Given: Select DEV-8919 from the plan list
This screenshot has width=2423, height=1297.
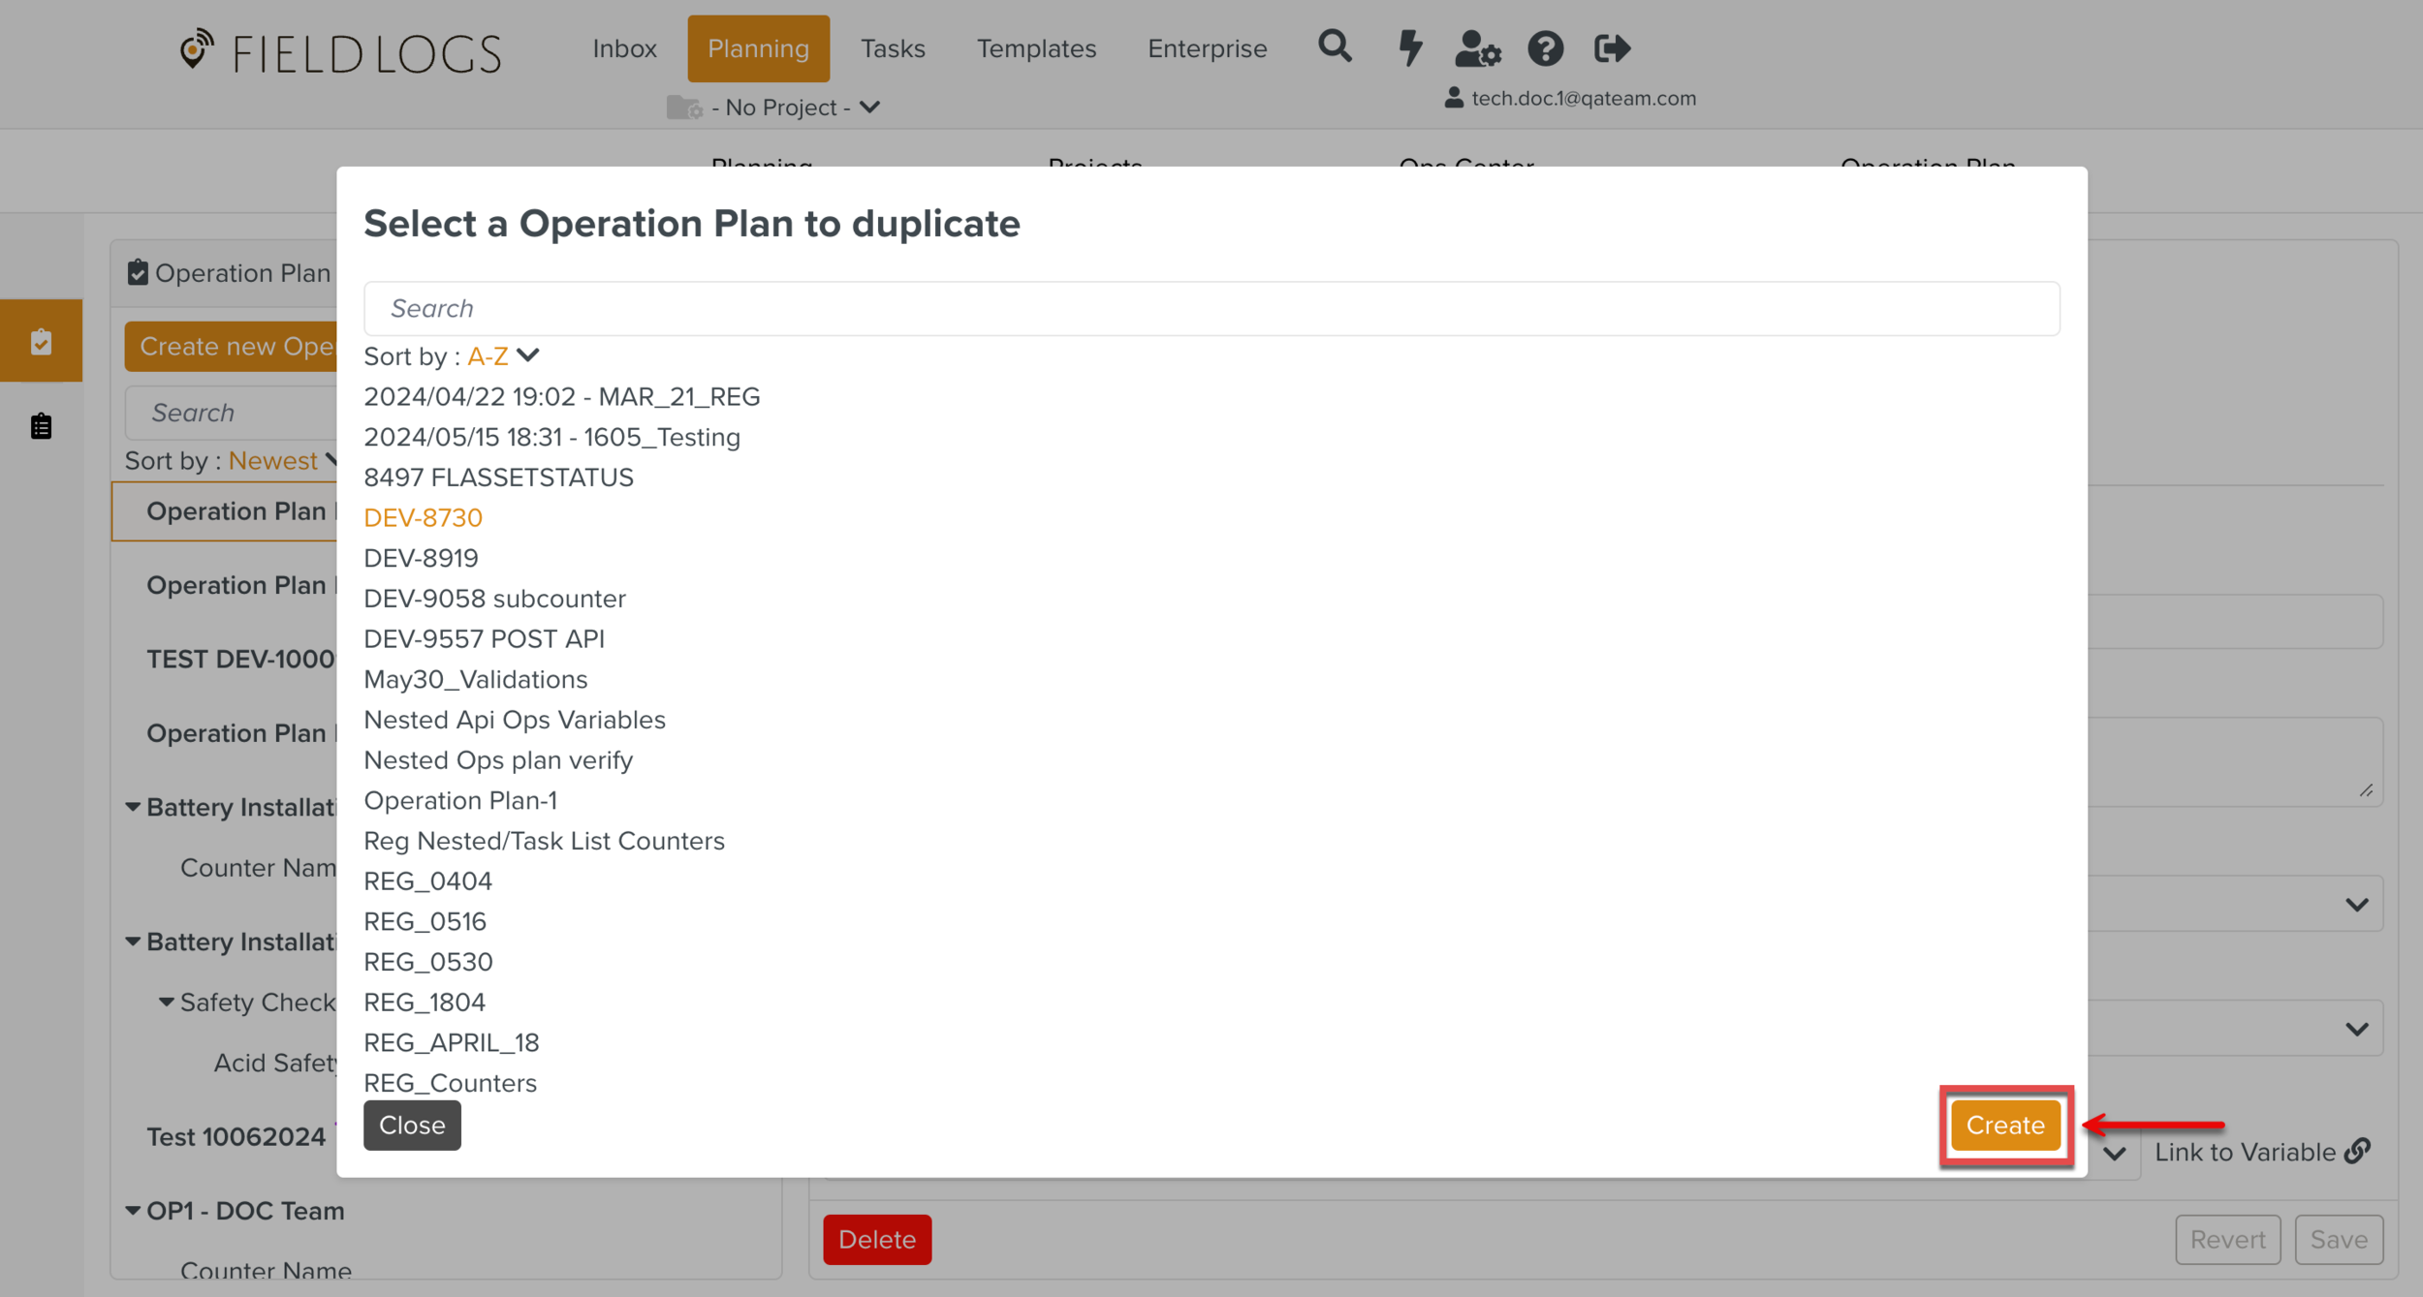Looking at the screenshot, I should pyautogui.click(x=421, y=558).
